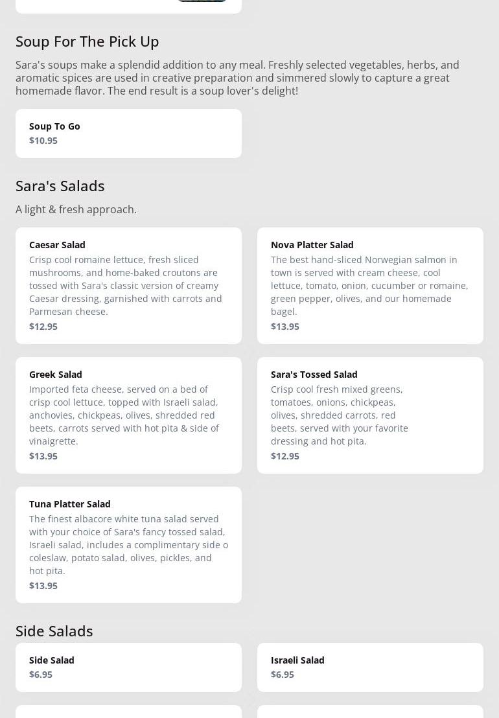Click the Sara's Salads section heading

(x=60, y=186)
